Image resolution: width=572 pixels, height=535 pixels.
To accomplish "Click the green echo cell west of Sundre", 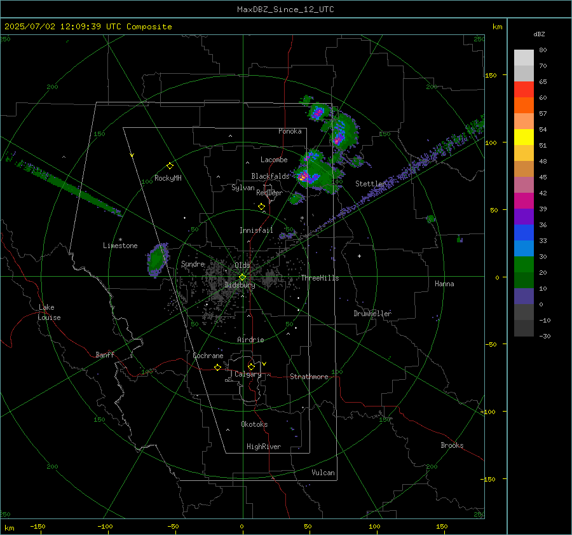I will pos(157,259).
